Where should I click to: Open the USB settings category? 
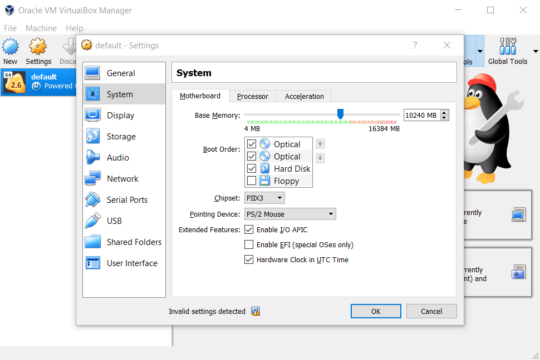click(x=124, y=221)
